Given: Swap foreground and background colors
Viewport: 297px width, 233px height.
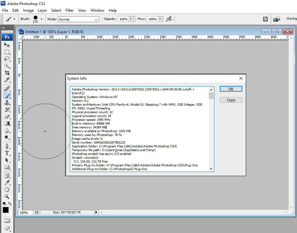Looking at the screenshot, I should [10, 204].
